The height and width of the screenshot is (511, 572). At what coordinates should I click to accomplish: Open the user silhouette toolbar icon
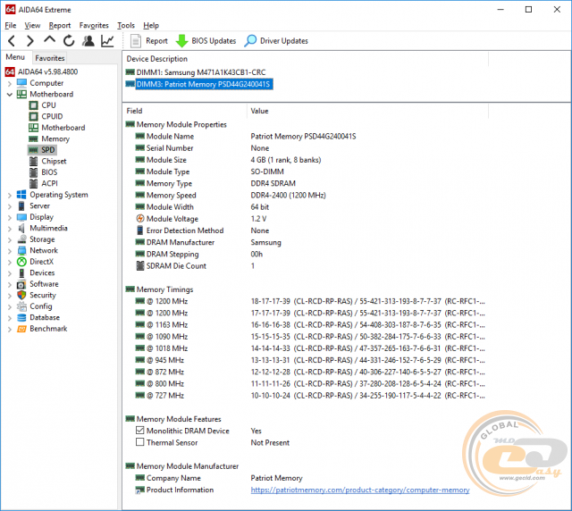(x=88, y=41)
